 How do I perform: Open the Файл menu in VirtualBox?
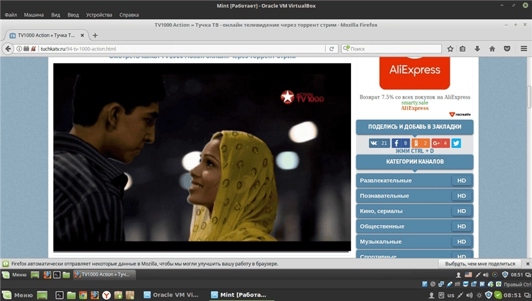coord(11,15)
